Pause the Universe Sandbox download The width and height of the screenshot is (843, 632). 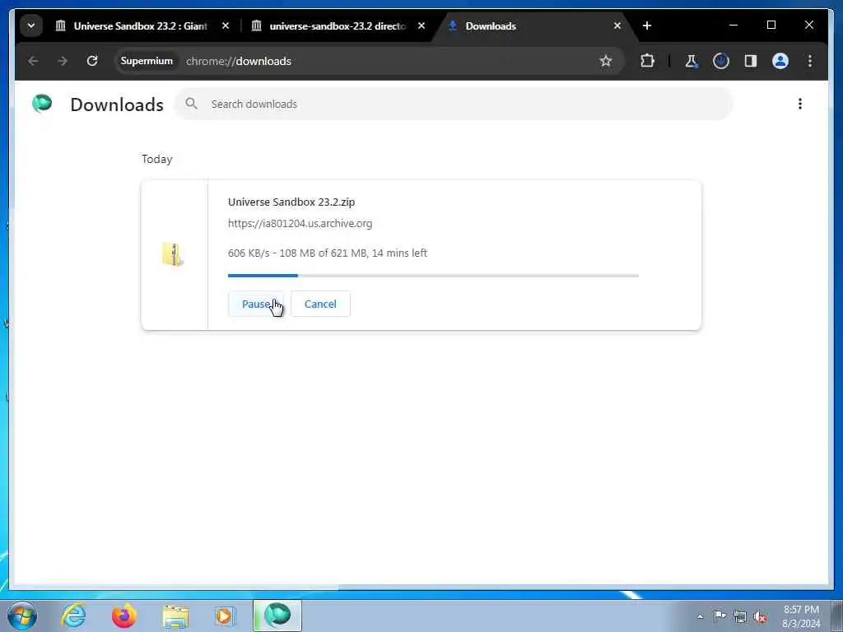(x=256, y=304)
